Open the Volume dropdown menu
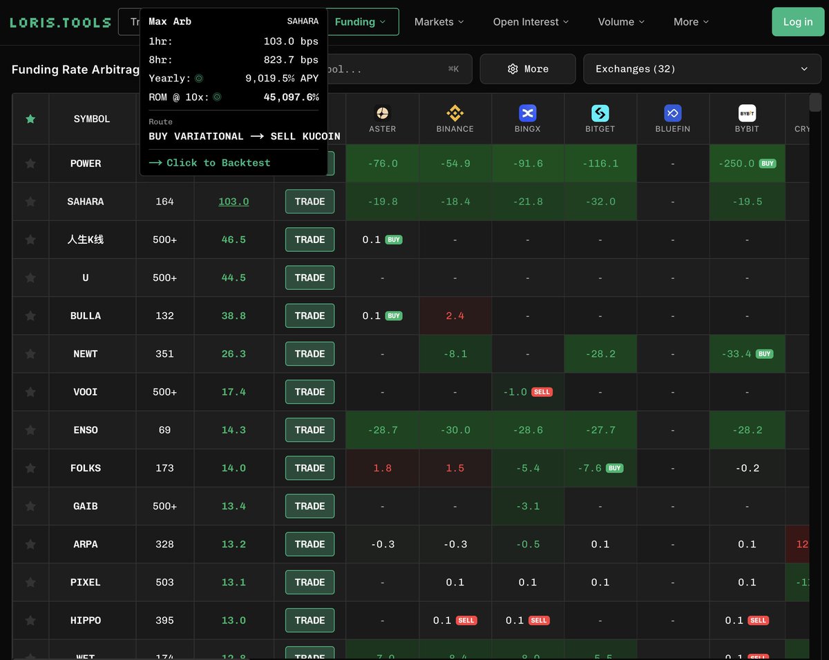 click(x=621, y=22)
